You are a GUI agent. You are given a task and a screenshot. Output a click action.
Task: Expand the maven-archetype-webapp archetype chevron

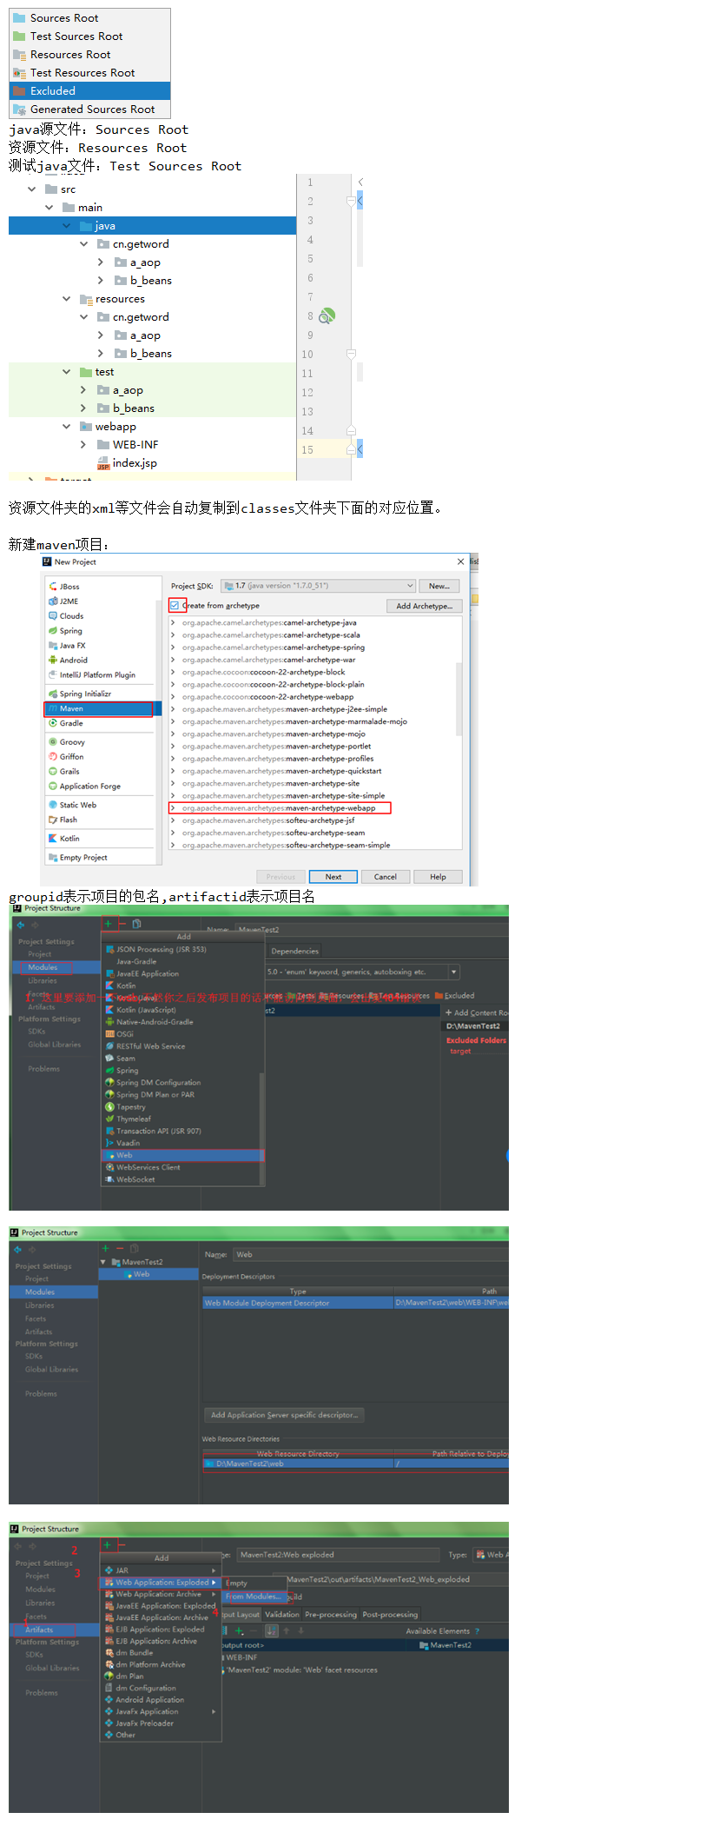(173, 808)
